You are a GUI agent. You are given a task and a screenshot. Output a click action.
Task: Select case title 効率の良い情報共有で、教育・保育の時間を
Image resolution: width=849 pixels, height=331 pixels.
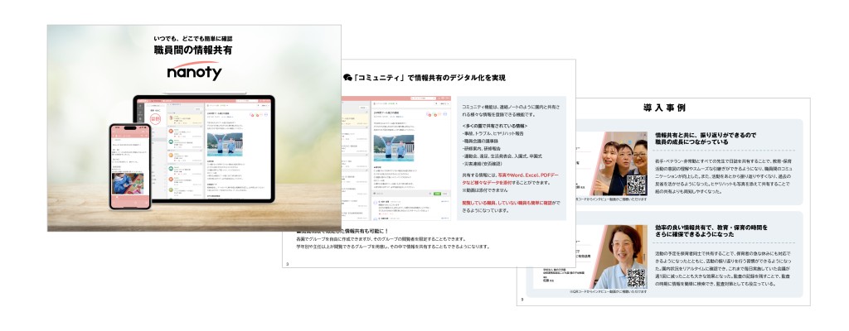click(x=711, y=228)
